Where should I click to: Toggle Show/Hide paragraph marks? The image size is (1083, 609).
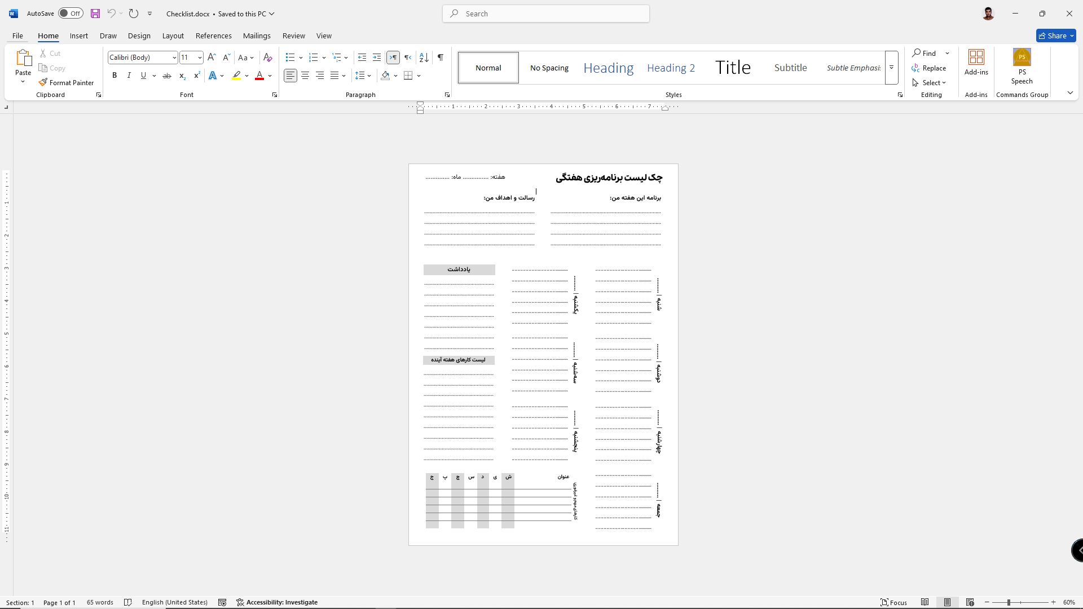coord(441,58)
